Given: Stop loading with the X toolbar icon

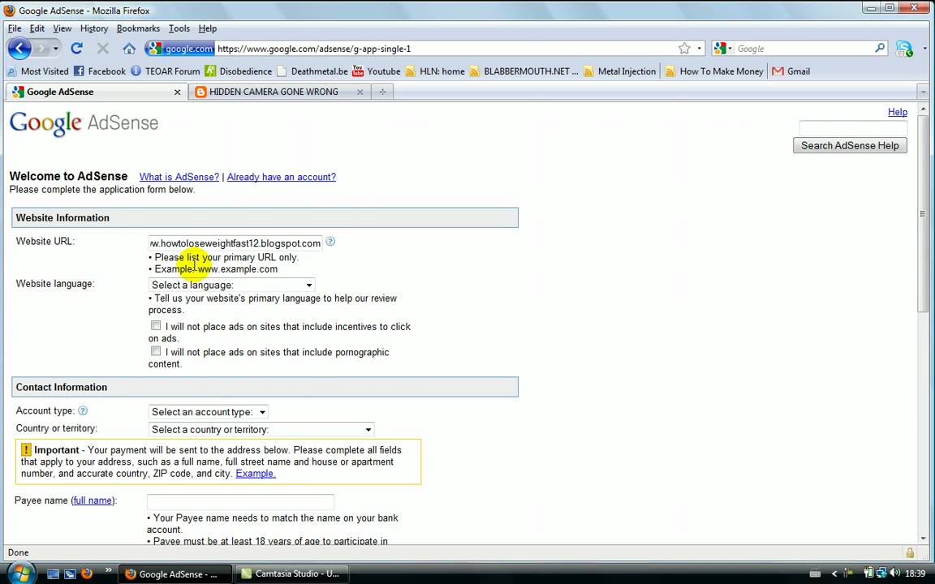Looking at the screenshot, I should coord(102,49).
